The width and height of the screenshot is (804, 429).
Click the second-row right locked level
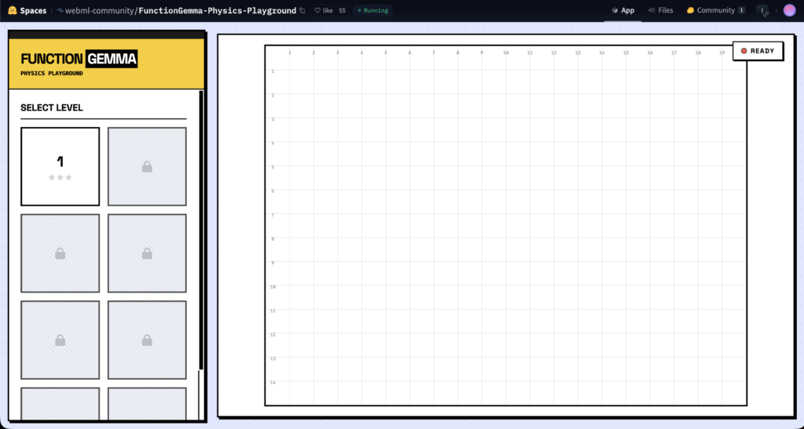tap(147, 253)
